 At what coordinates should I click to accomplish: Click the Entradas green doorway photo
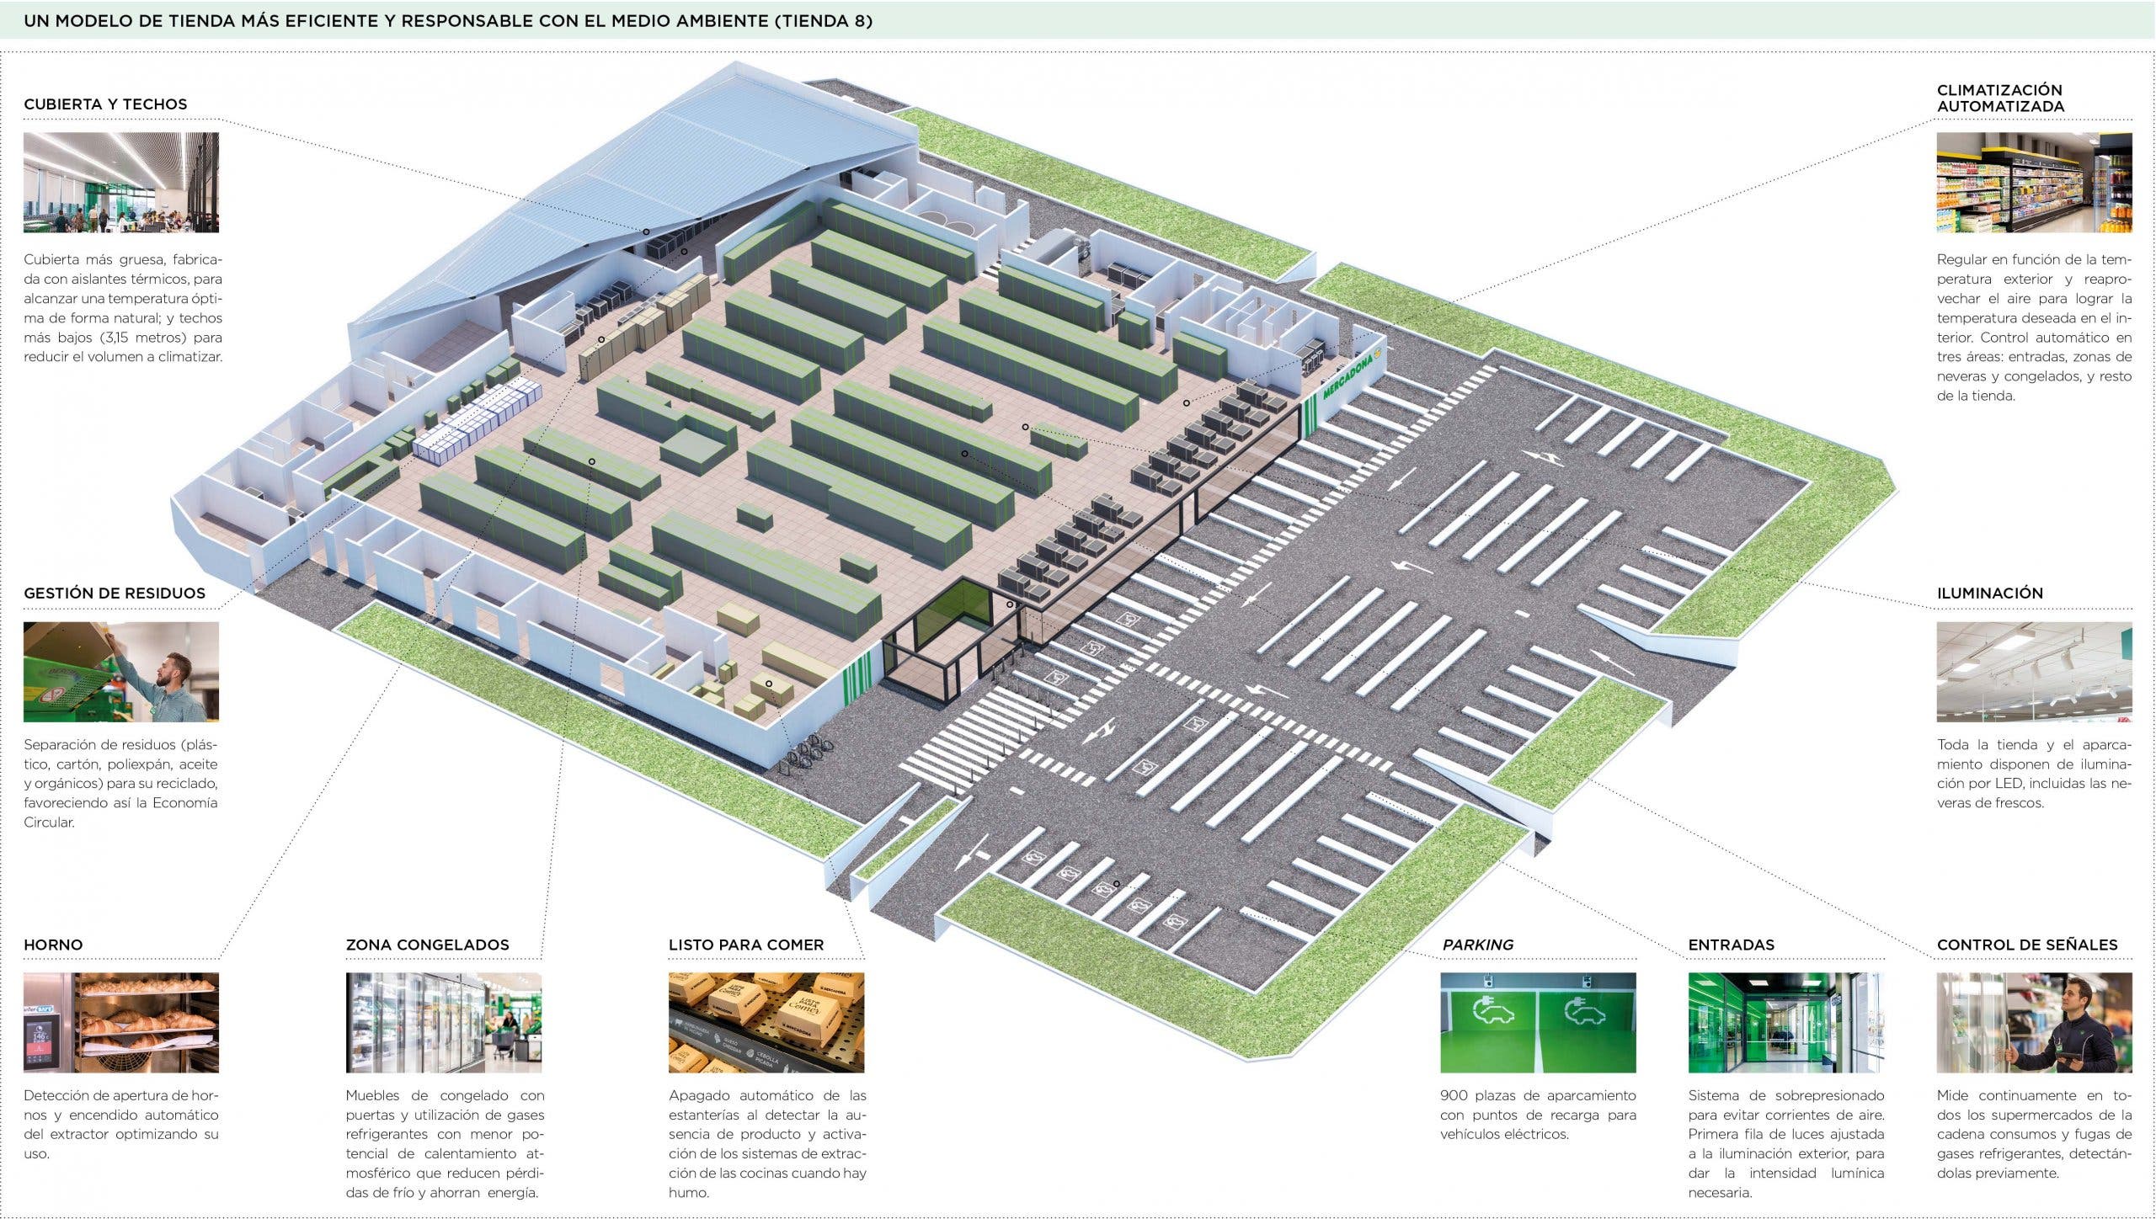coord(1785,1022)
